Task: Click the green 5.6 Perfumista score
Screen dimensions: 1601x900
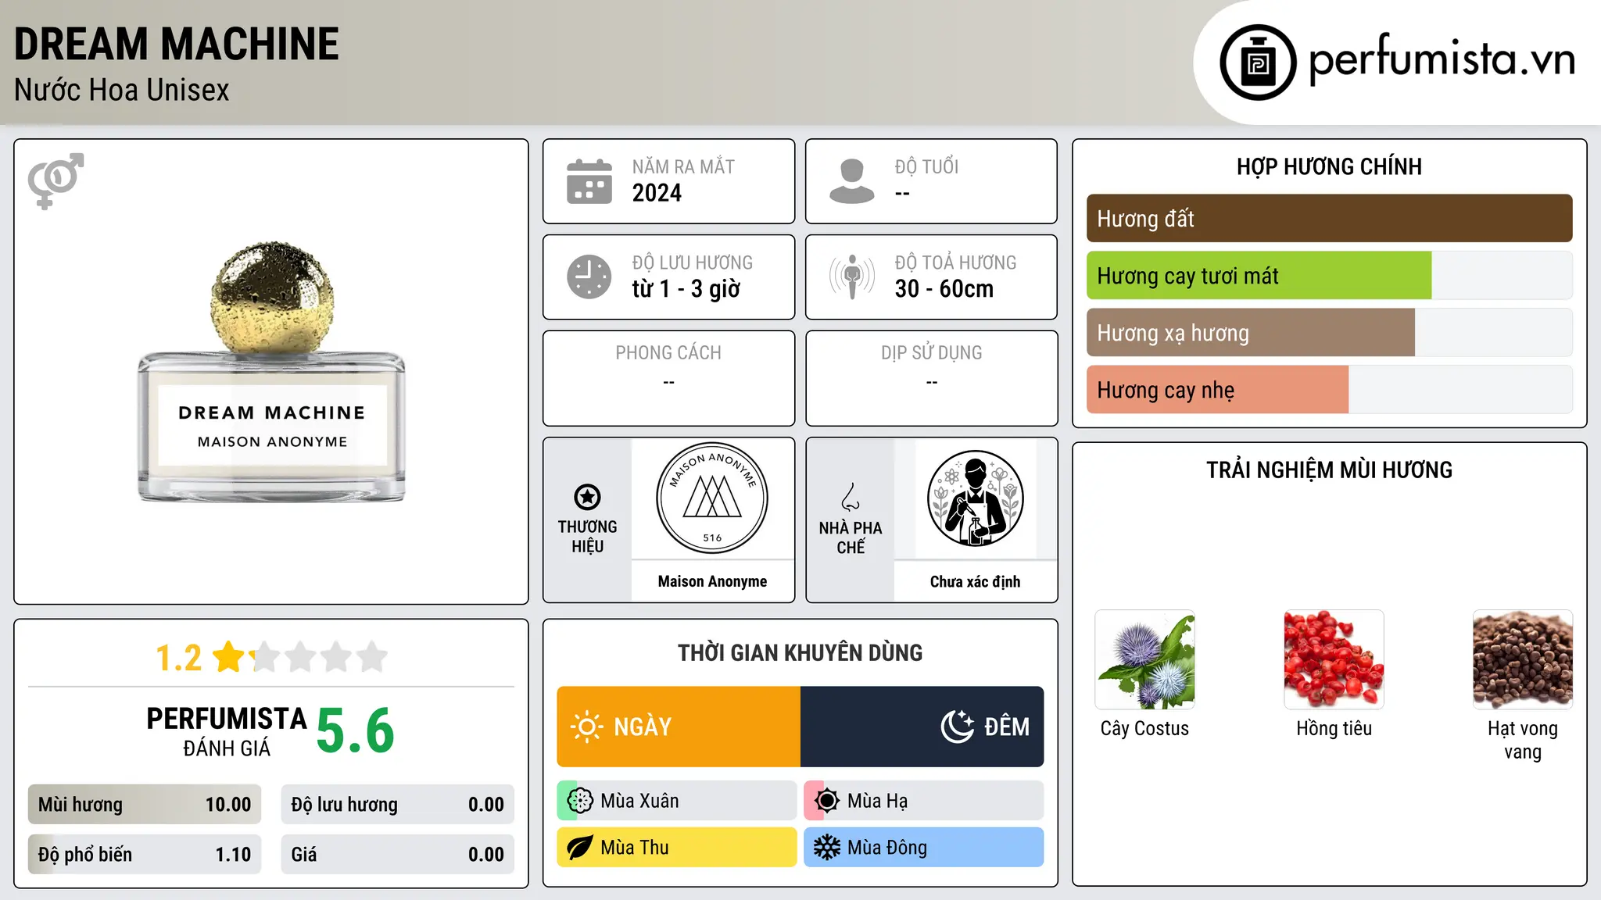Action: click(x=355, y=731)
